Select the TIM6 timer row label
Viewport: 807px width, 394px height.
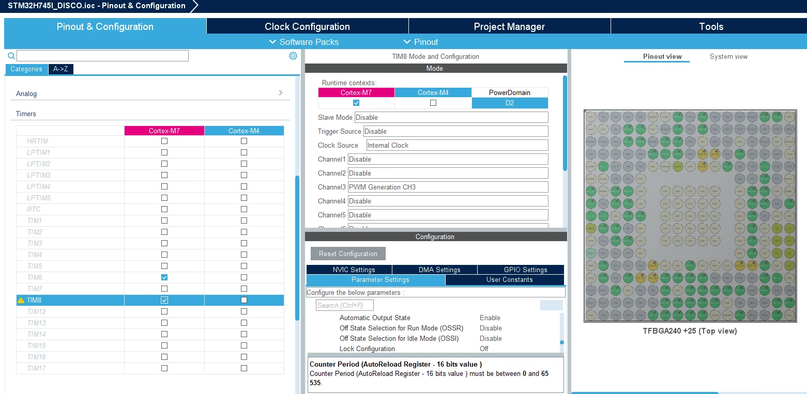pyautogui.click(x=35, y=277)
